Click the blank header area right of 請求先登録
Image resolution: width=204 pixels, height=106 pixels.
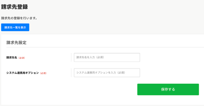[x=117, y=7]
